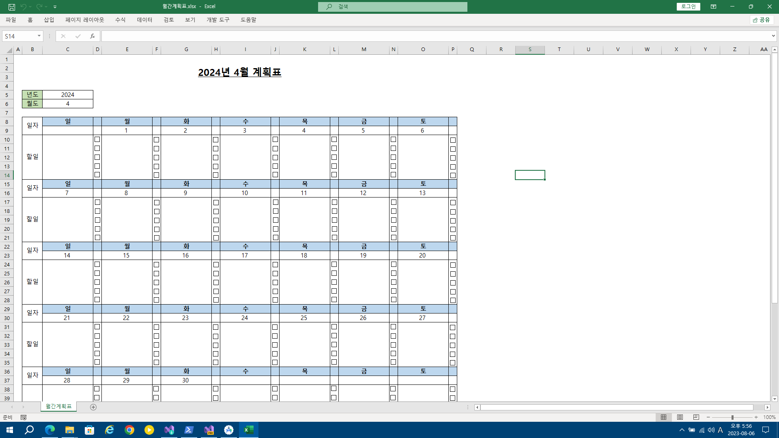779x438 pixels.
Task: Check first task checkbox for Monday 1st
Action: (x=156, y=140)
